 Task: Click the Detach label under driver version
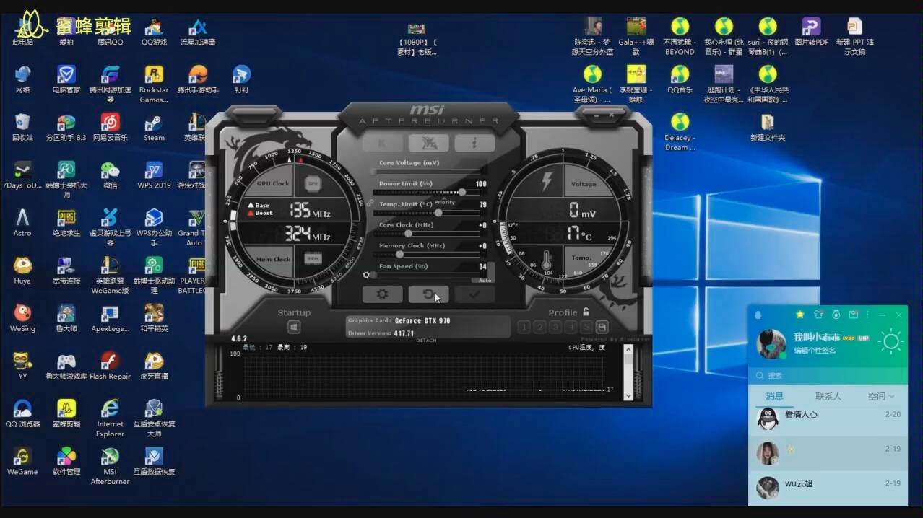(426, 340)
